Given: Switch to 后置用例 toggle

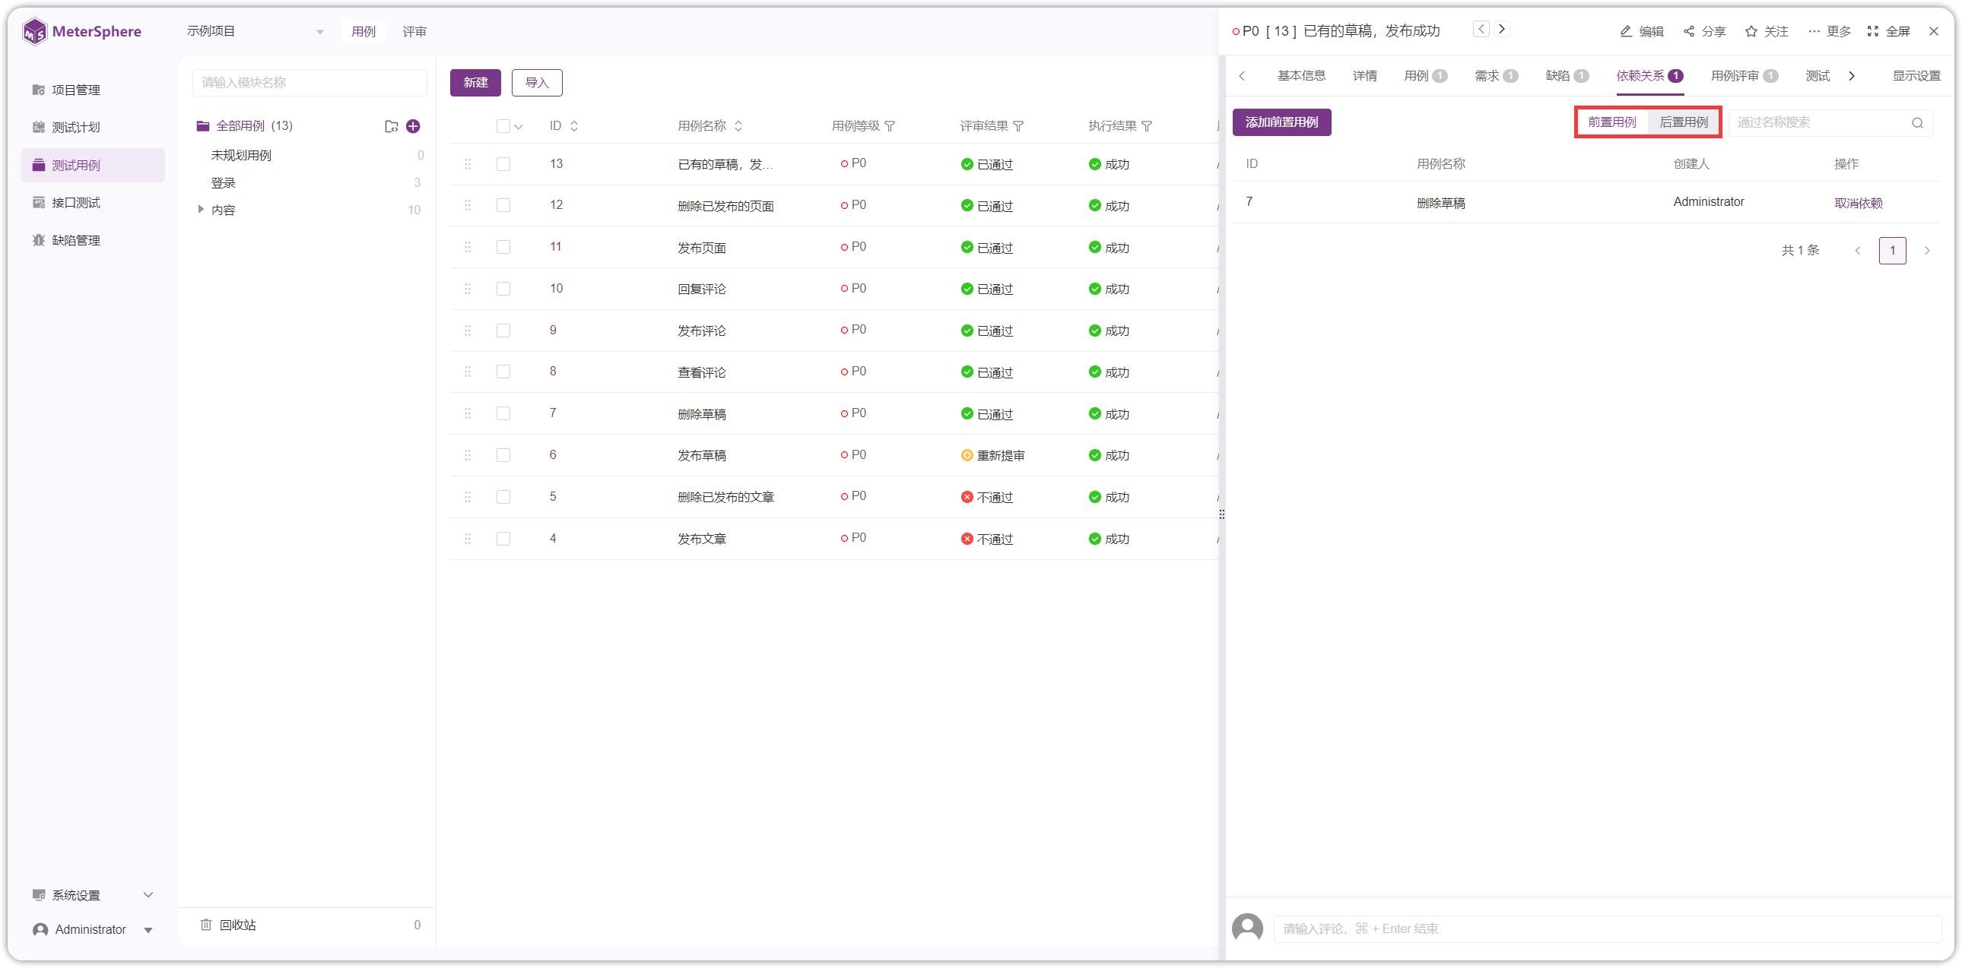Looking at the screenshot, I should [x=1683, y=122].
